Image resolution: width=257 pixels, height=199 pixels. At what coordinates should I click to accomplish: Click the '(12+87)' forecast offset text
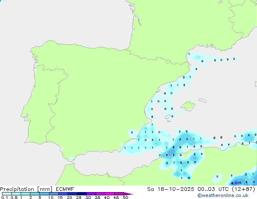tap(244, 189)
